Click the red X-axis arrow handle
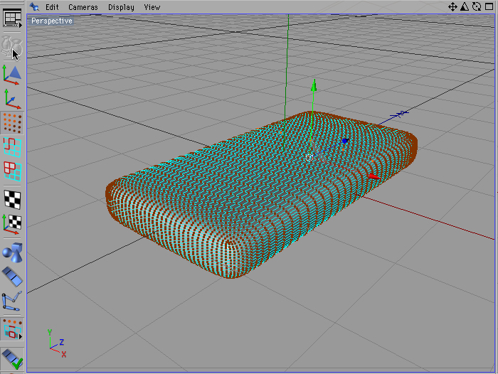 pyautogui.click(x=374, y=176)
